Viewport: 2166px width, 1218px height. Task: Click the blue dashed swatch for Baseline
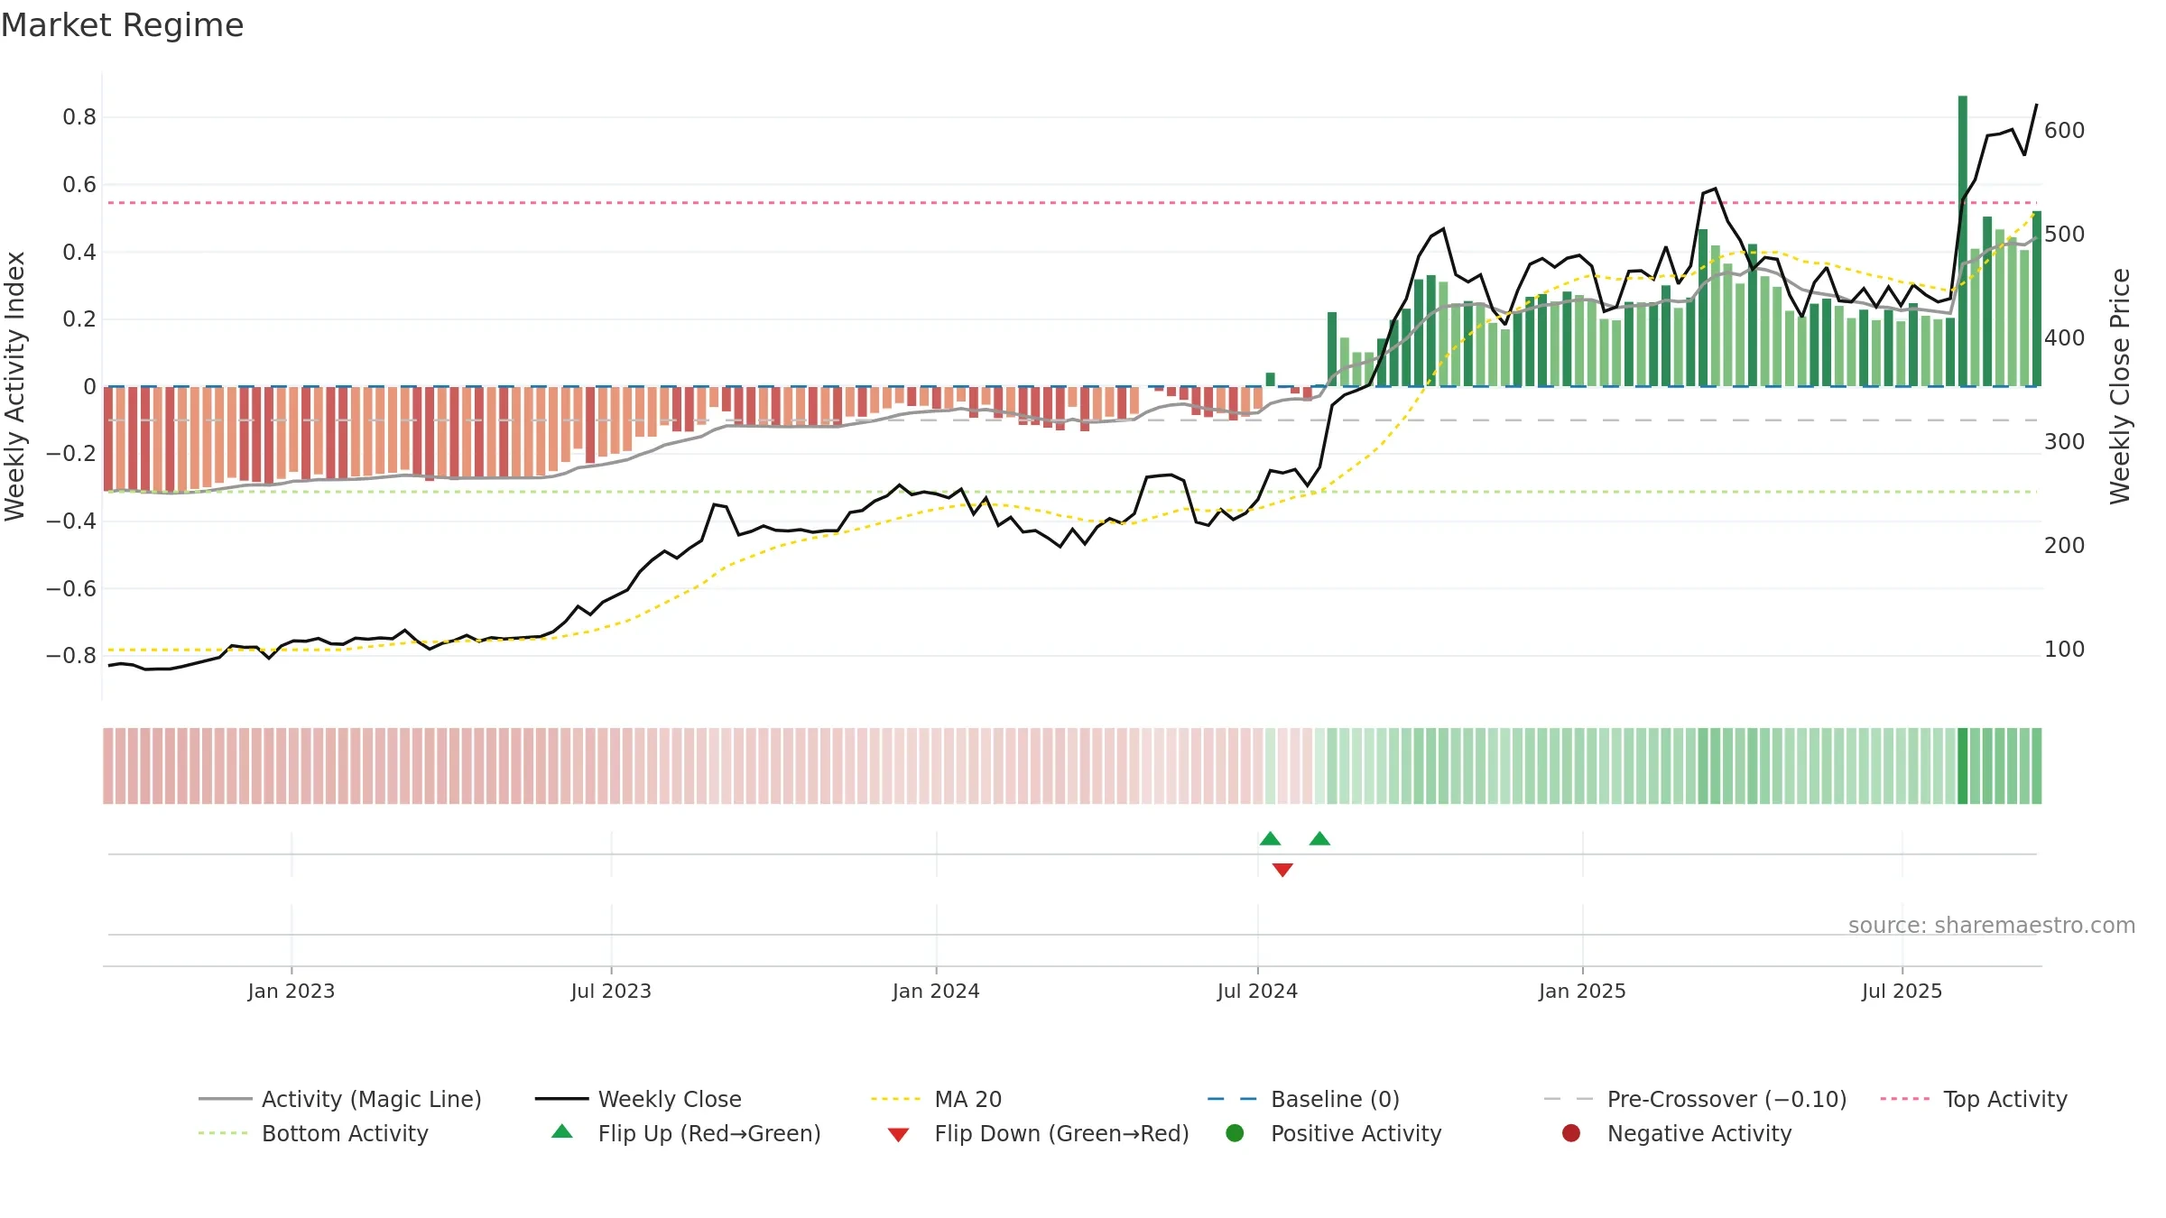coord(1232,1099)
